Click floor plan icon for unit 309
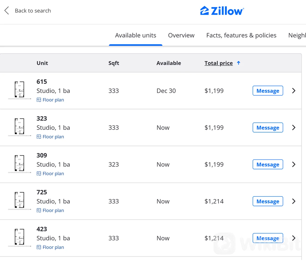This screenshot has width=306, height=261. (39, 174)
